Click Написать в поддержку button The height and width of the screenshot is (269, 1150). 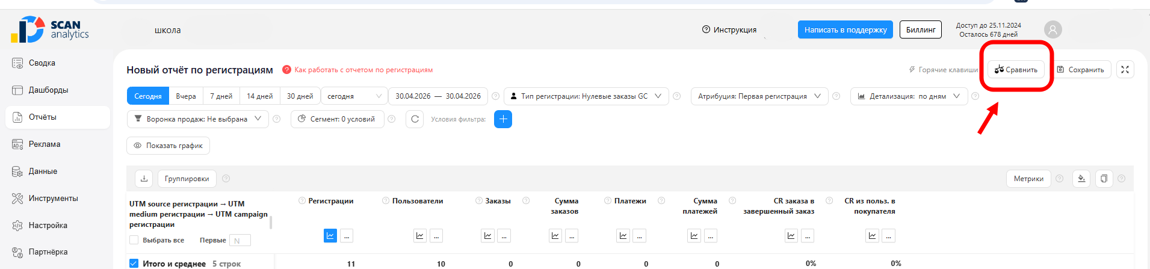[845, 29]
